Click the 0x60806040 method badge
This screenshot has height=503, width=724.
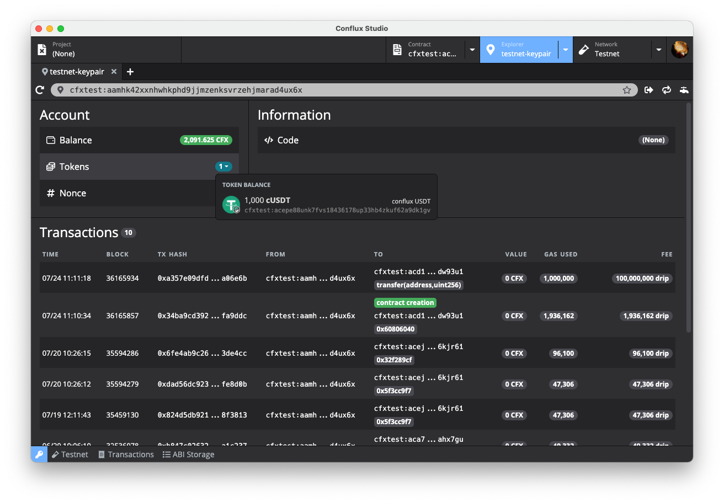[396, 329]
